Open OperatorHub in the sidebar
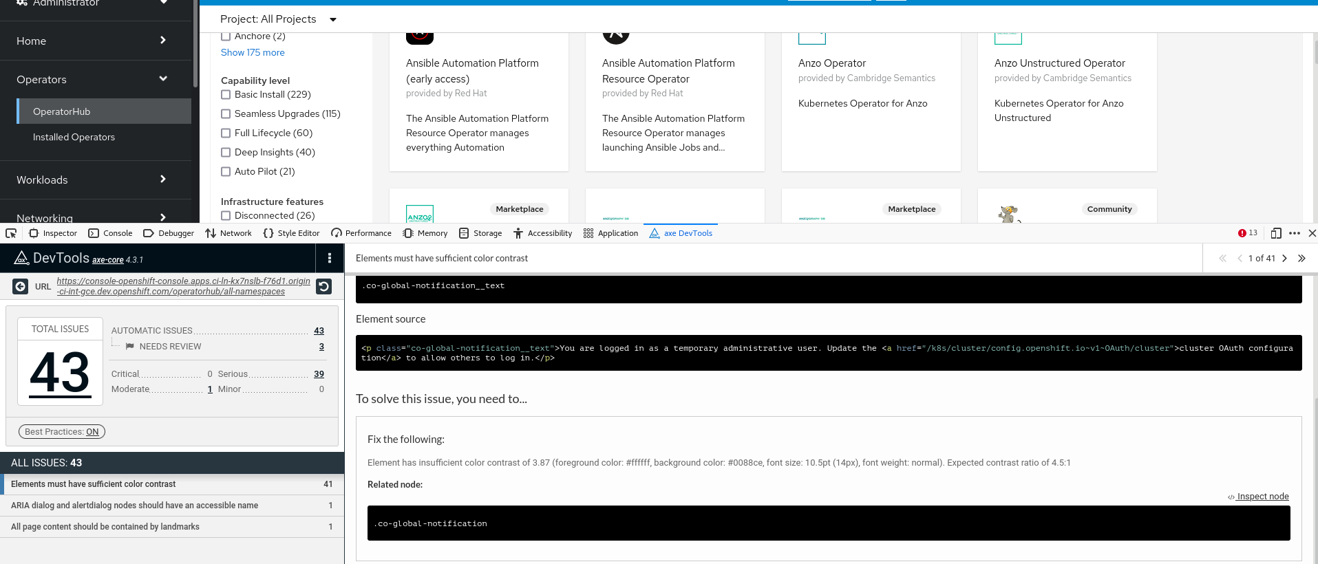 (104, 111)
